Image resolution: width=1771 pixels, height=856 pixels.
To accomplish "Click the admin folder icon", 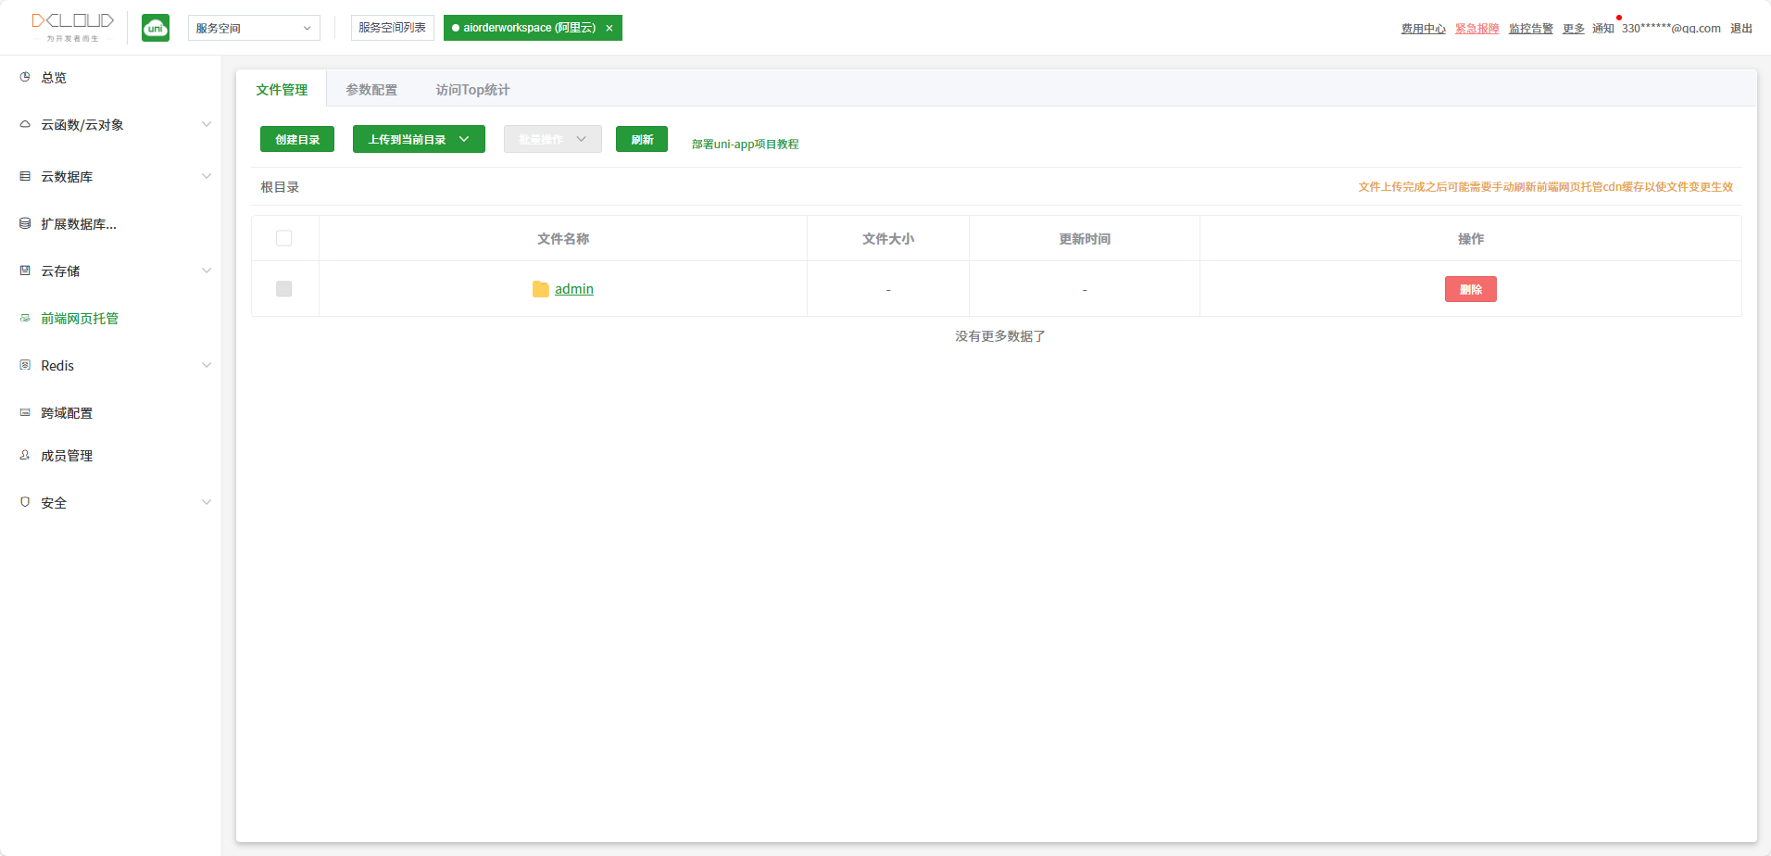I will click(541, 290).
